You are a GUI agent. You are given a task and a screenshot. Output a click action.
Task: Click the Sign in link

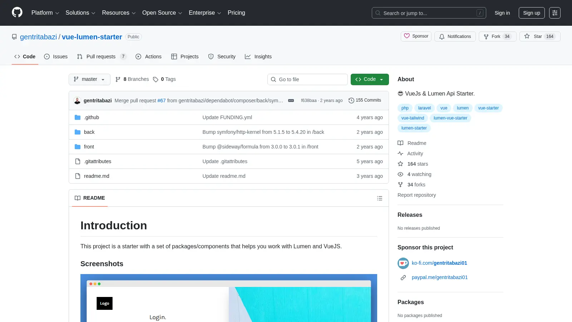[502, 13]
